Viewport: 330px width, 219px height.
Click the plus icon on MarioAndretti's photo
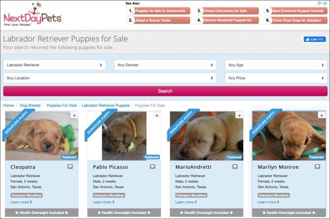coord(239,115)
